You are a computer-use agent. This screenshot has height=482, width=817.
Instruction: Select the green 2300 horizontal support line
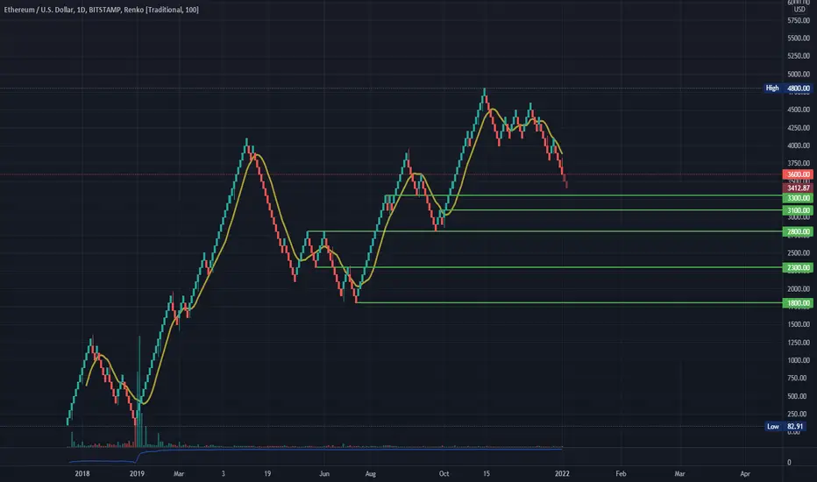click(547, 267)
